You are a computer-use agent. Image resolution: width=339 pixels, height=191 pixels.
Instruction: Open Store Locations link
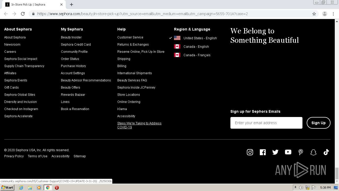point(129,95)
